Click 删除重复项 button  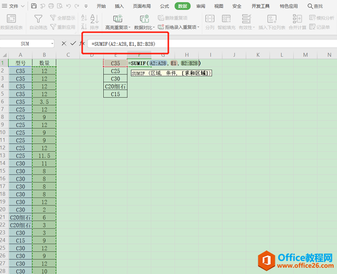(173, 18)
